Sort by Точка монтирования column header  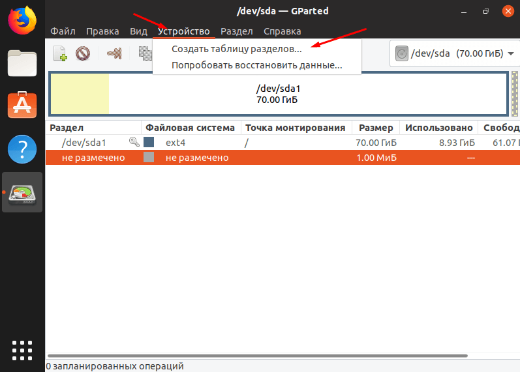coord(296,128)
